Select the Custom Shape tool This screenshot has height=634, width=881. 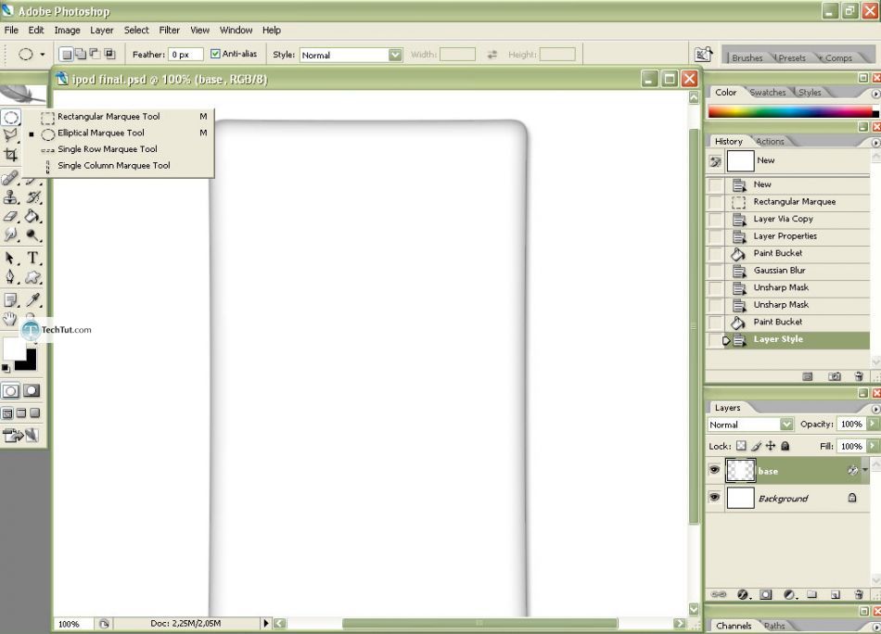(x=33, y=277)
